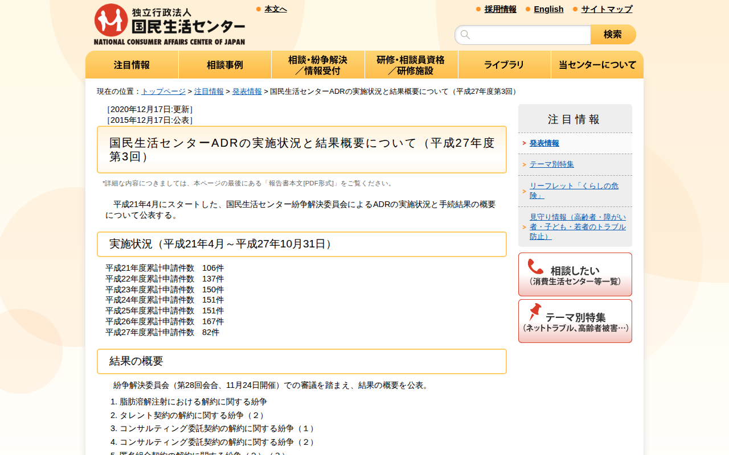This screenshot has height=455, width=729.
Task: Click the 2020年12月17日 更新 date line
Action: 150,109
